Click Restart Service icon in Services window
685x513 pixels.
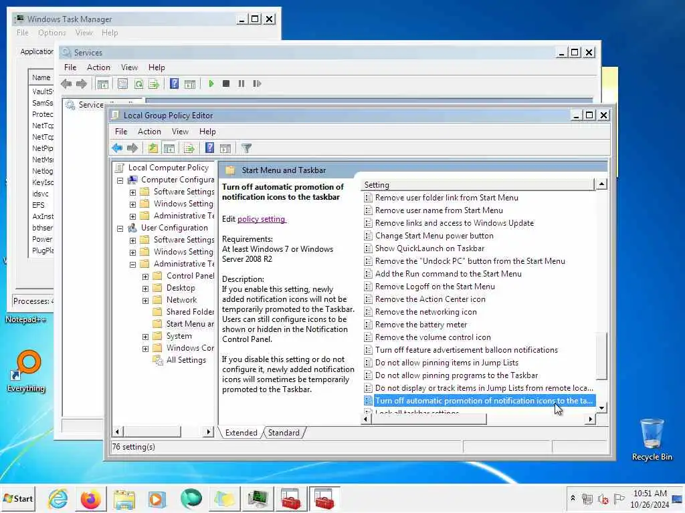pos(257,83)
